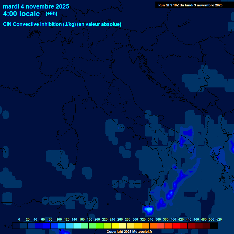Click the '(+9h)' forecast offset label

click(51, 14)
